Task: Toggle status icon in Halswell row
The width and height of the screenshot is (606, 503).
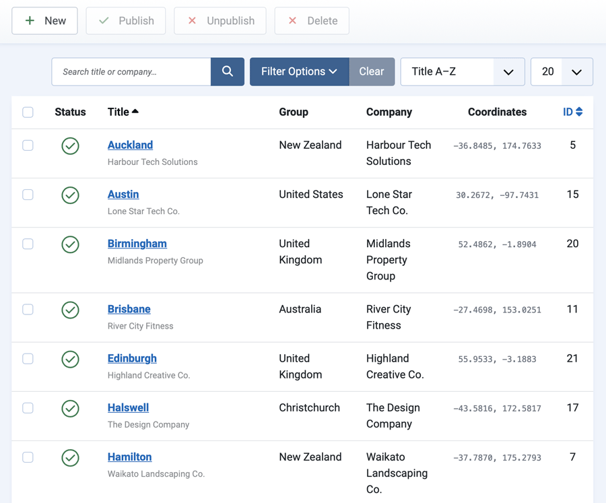Action: (x=70, y=408)
